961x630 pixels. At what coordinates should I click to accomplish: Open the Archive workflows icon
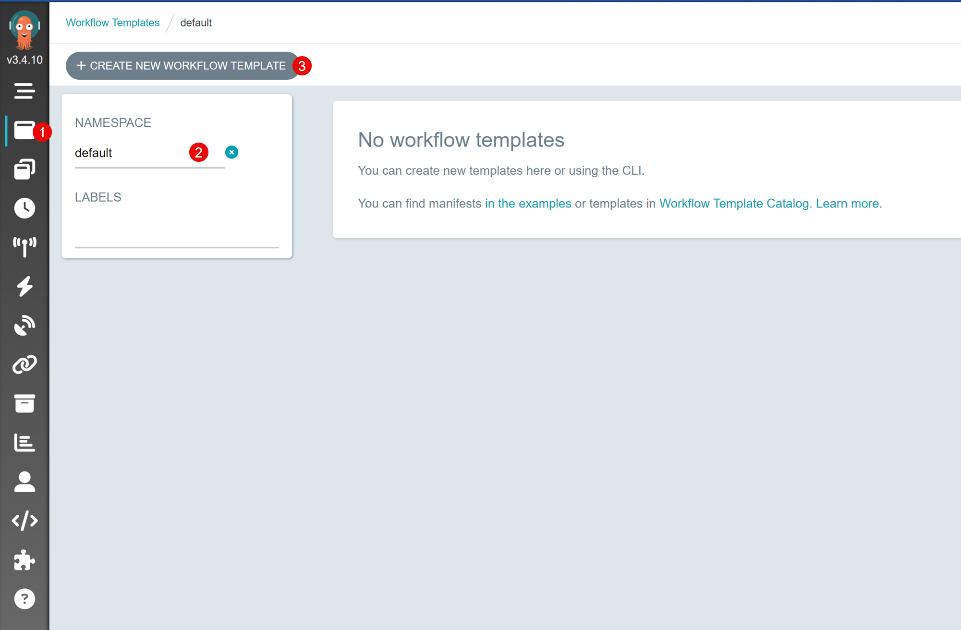click(24, 403)
